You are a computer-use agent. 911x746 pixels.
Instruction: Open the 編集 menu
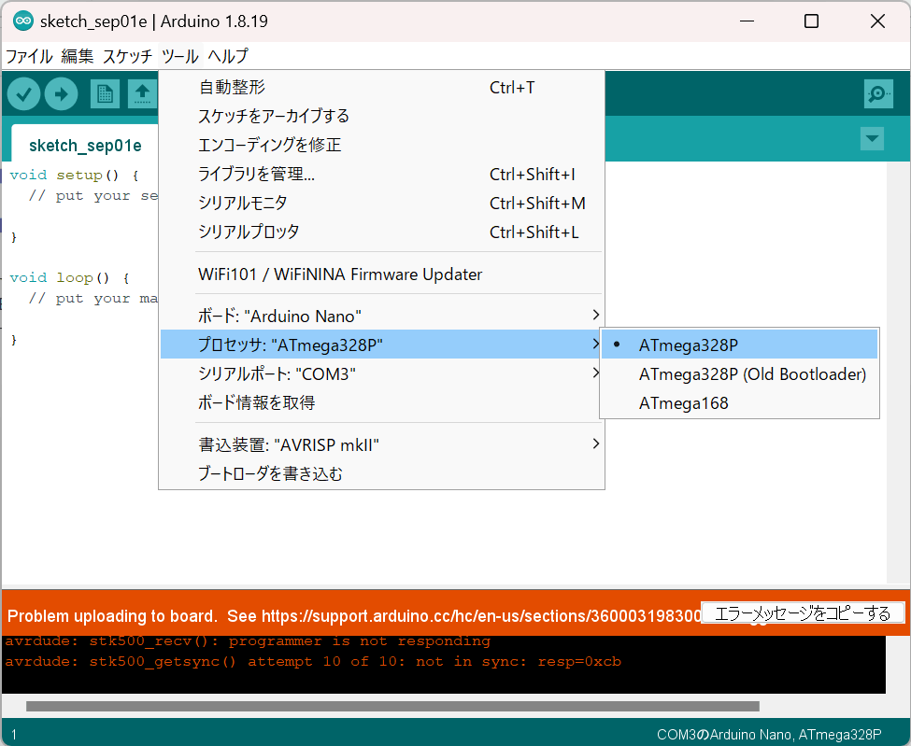click(78, 56)
